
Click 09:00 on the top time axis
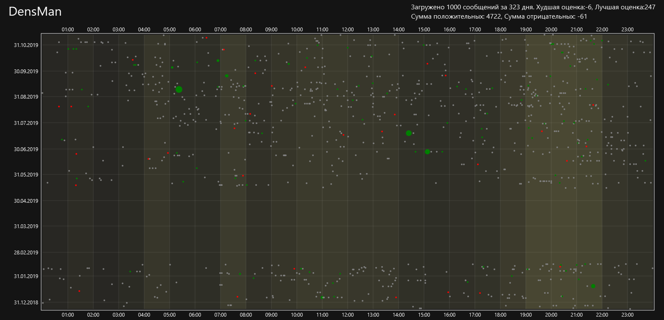point(271,30)
